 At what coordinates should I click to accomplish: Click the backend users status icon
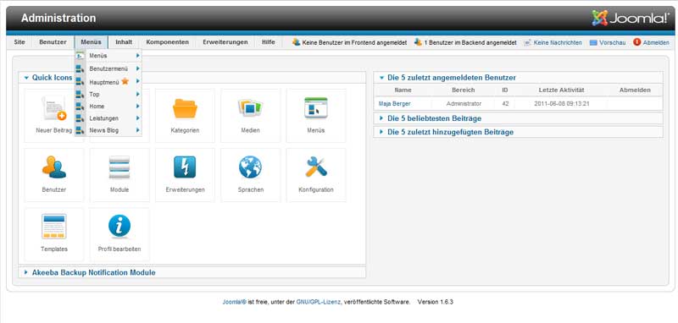[418, 42]
